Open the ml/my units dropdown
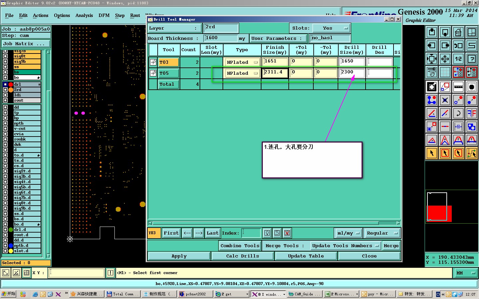The image size is (479, 299). tap(348, 233)
